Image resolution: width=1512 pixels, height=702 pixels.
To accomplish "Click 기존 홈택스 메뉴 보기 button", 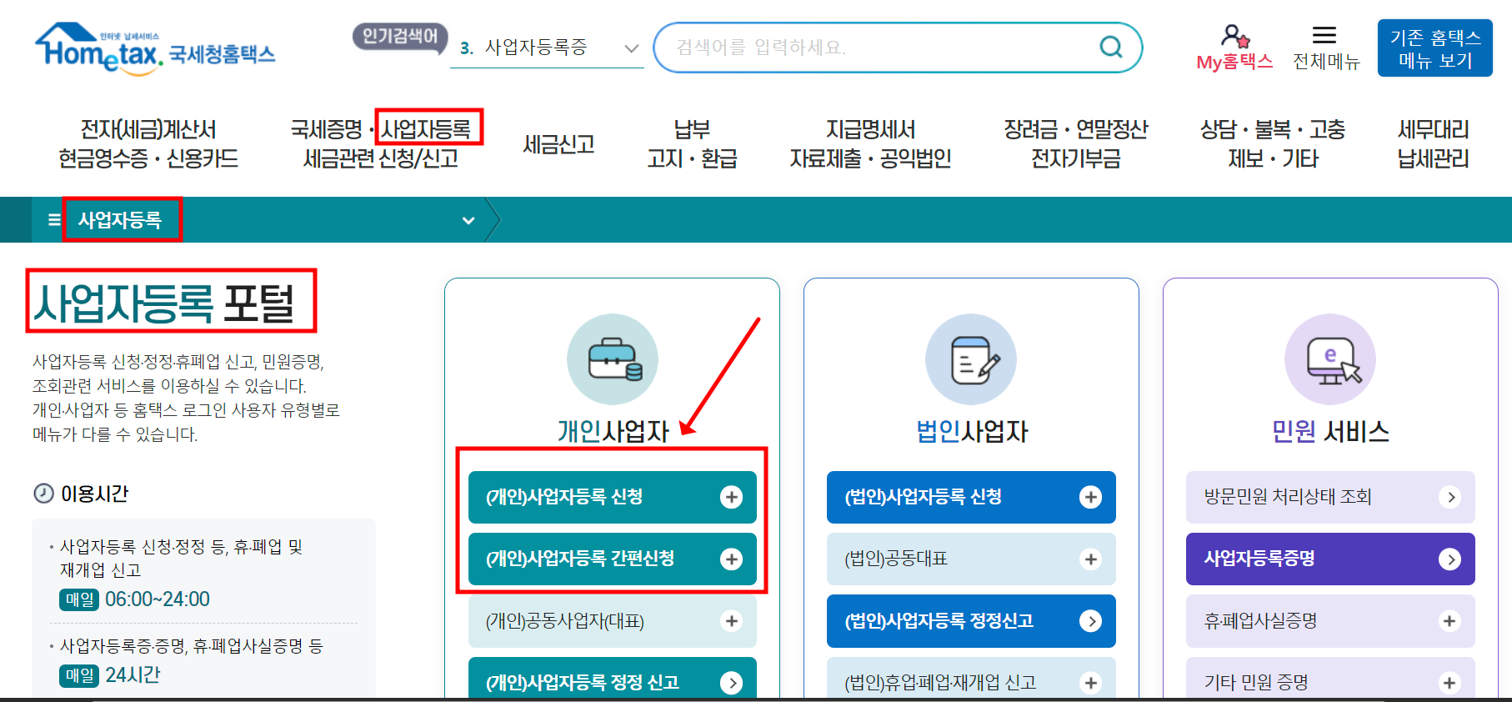I will click(1434, 48).
